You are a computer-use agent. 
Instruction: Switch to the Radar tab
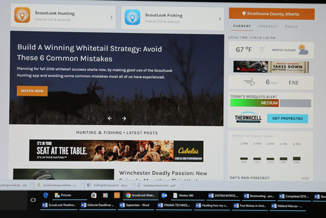[291, 26]
